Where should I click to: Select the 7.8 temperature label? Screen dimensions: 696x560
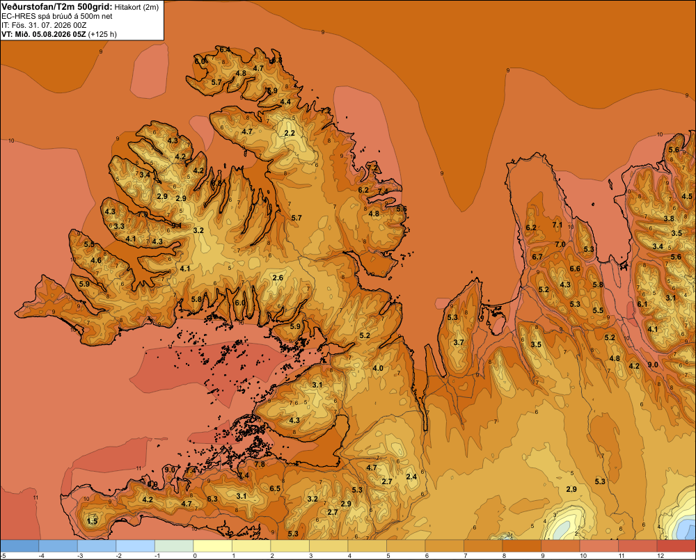[x=259, y=464]
